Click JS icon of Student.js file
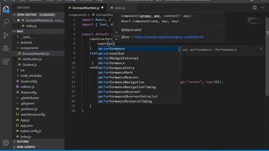 (19, 65)
